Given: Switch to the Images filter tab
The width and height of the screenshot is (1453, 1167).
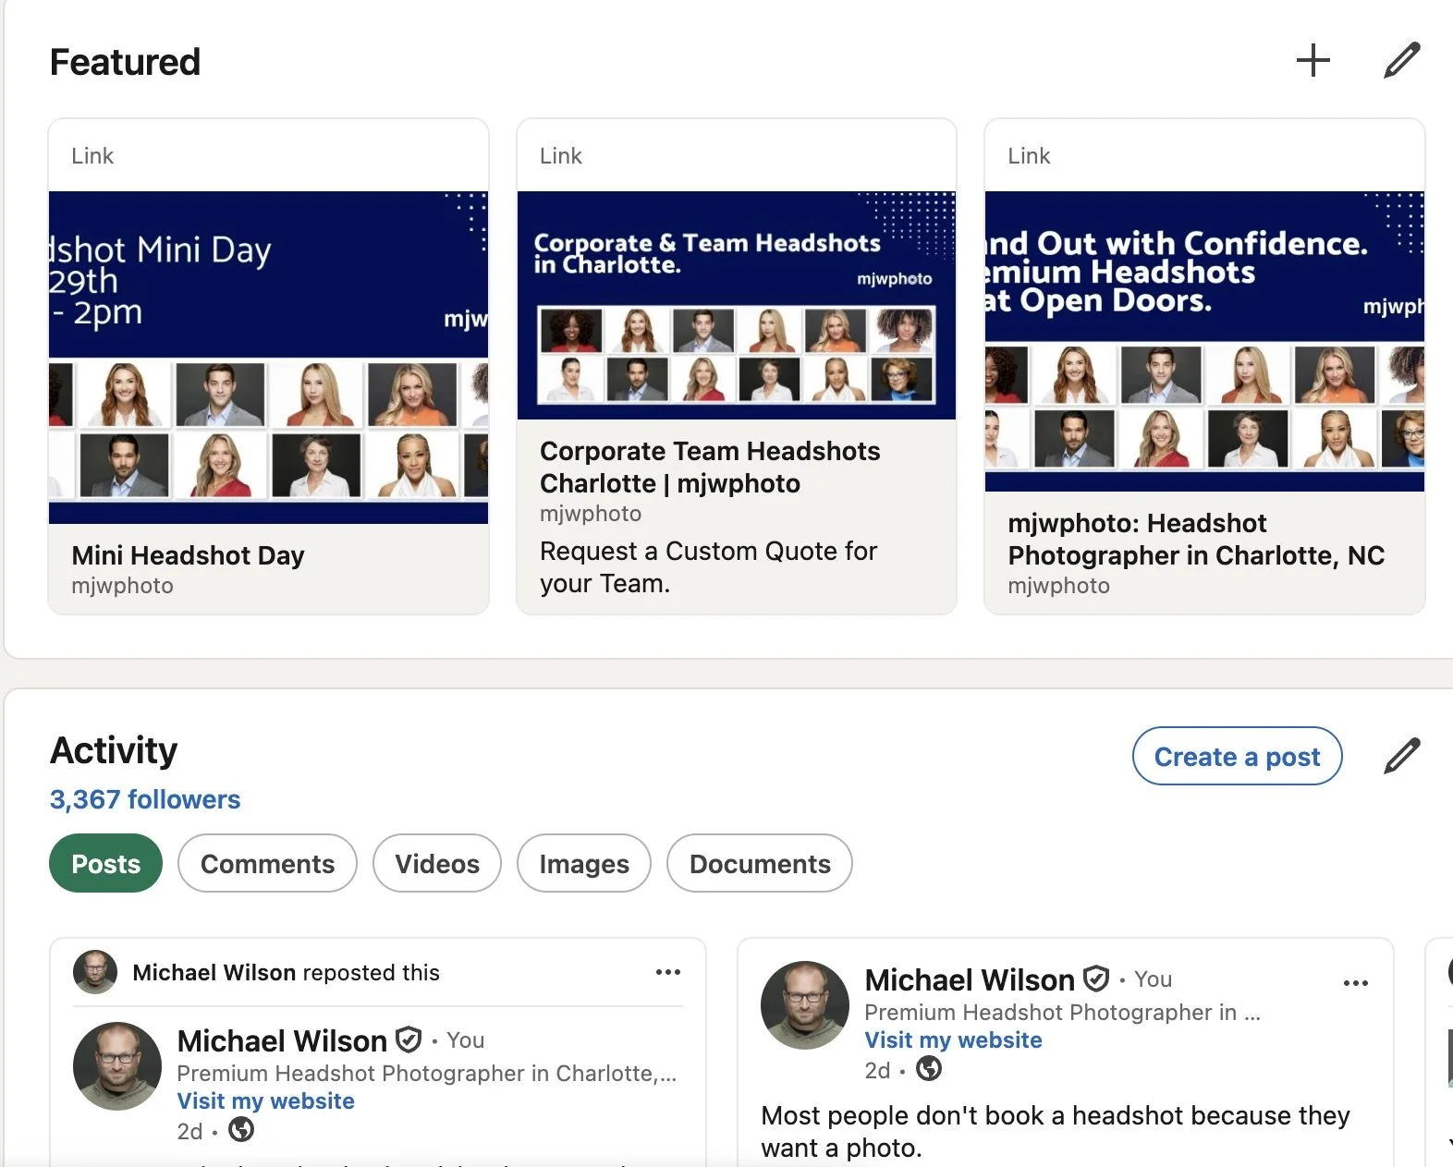Looking at the screenshot, I should click(x=584, y=863).
